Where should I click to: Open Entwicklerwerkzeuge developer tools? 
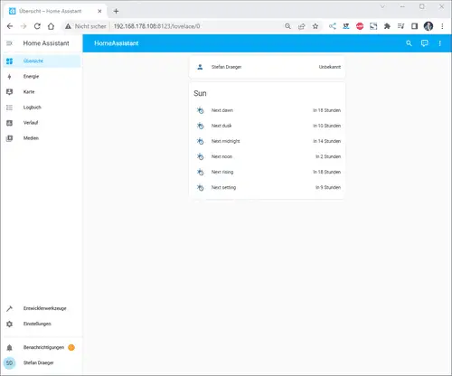click(42, 308)
